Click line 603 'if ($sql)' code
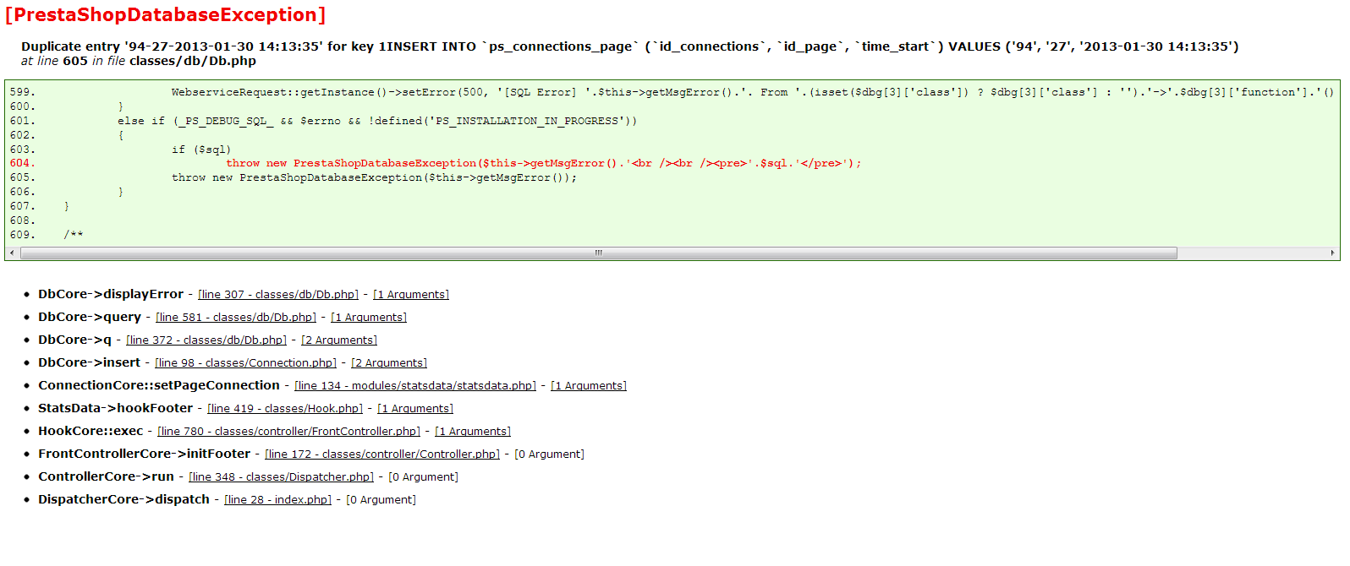This screenshot has height=566, width=1350. (x=201, y=150)
